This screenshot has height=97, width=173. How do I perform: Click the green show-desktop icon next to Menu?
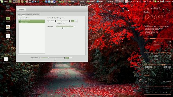coord(10,2)
